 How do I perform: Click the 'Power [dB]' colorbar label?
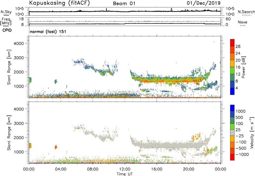pyautogui.click(x=243, y=67)
